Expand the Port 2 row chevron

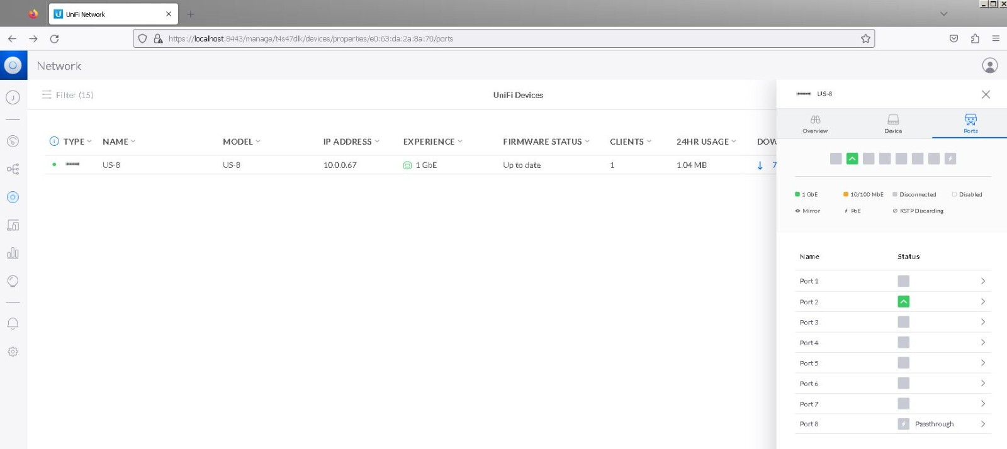(x=983, y=302)
